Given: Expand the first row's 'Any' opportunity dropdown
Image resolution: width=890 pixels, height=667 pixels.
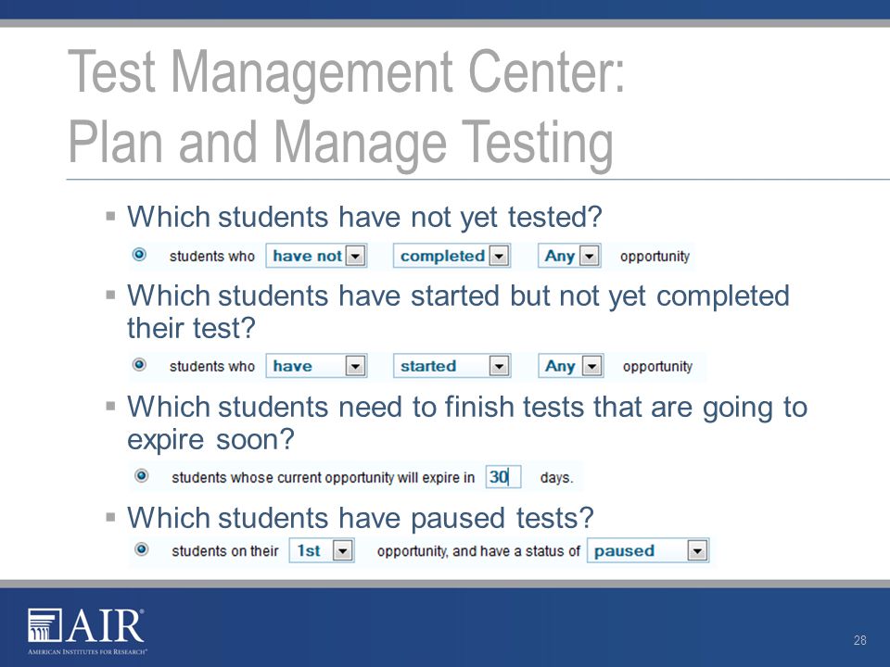Looking at the screenshot, I should coord(569,256).
